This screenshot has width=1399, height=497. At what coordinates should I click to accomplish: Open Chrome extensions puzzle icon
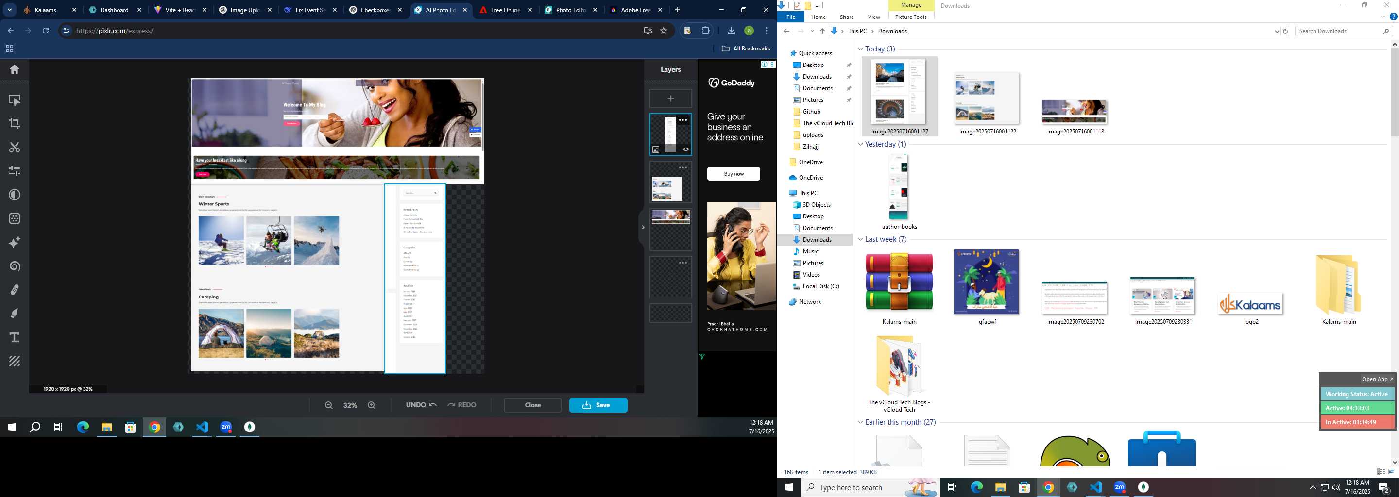[x=705, y=31]
